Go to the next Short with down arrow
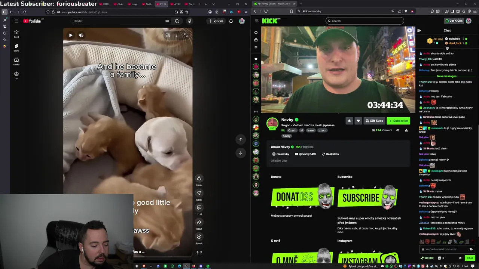Screen dimensions: 479x269 click(241, 153)
